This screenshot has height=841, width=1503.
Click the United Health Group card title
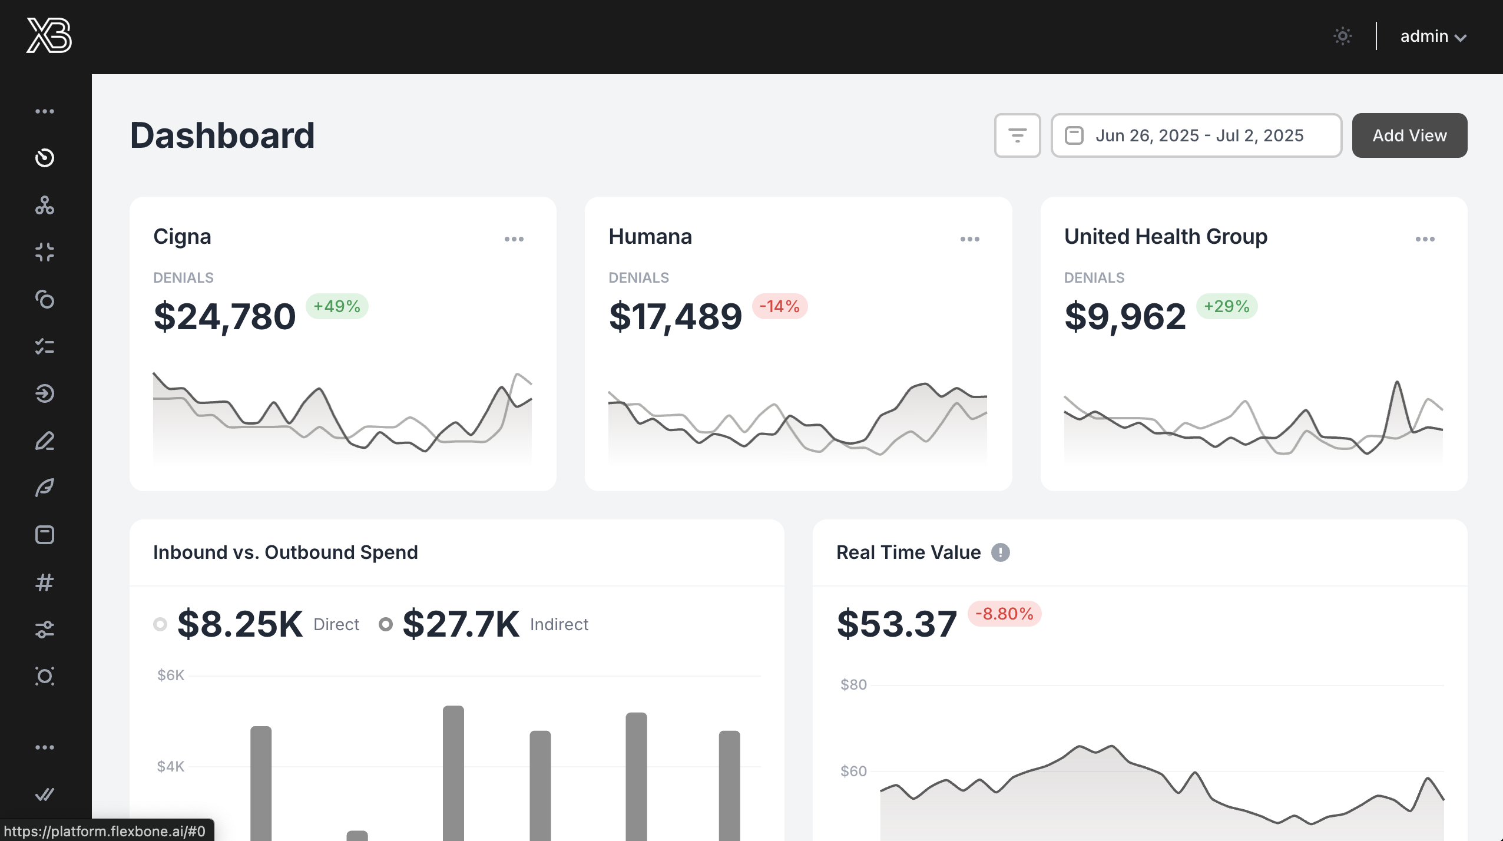click(1166, 237)
